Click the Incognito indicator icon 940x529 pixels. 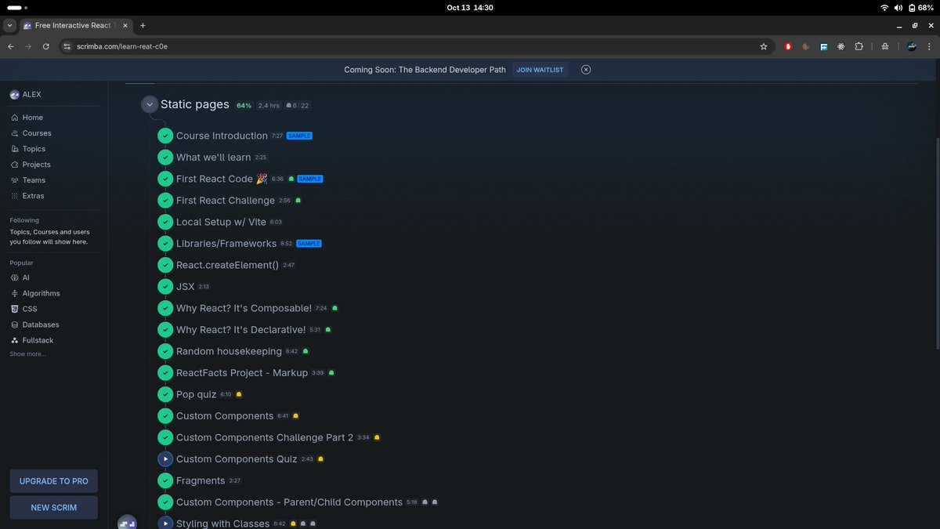pos(885,46)
